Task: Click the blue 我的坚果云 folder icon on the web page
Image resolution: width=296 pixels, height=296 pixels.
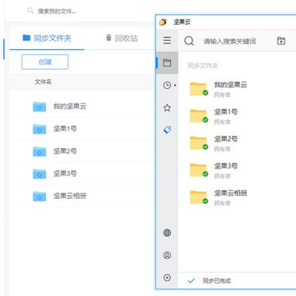Action: pyautogui.click(x=39, y=107)
